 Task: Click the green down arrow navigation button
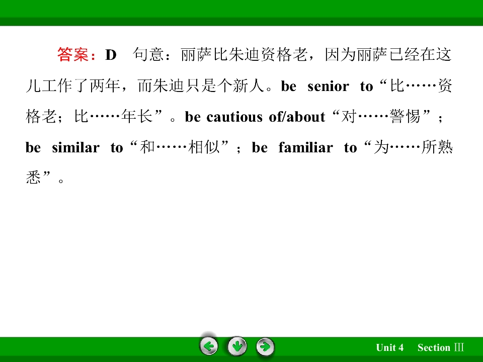click(237, 346)
